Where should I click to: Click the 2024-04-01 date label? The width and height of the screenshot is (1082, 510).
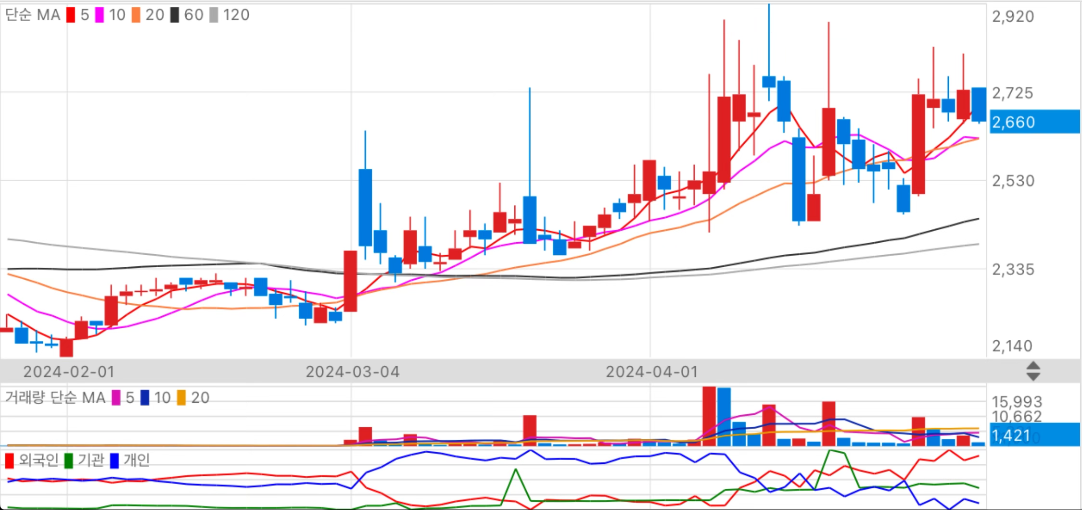pos(652,372)
